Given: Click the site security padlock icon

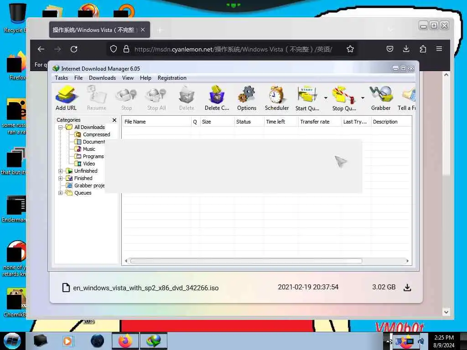Looking at the screenshot, I should tap(126, 49).
